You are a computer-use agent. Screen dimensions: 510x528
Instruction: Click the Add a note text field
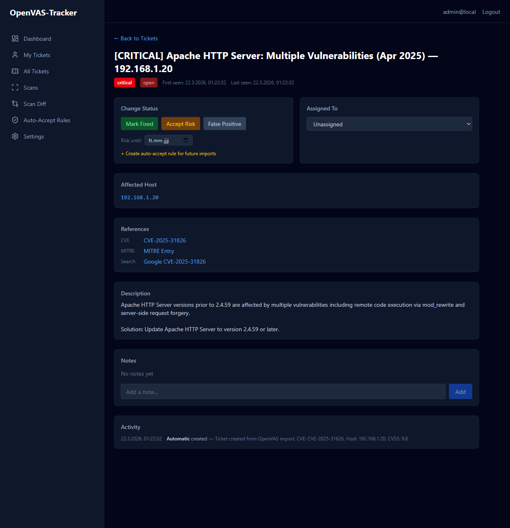(283, 392)
